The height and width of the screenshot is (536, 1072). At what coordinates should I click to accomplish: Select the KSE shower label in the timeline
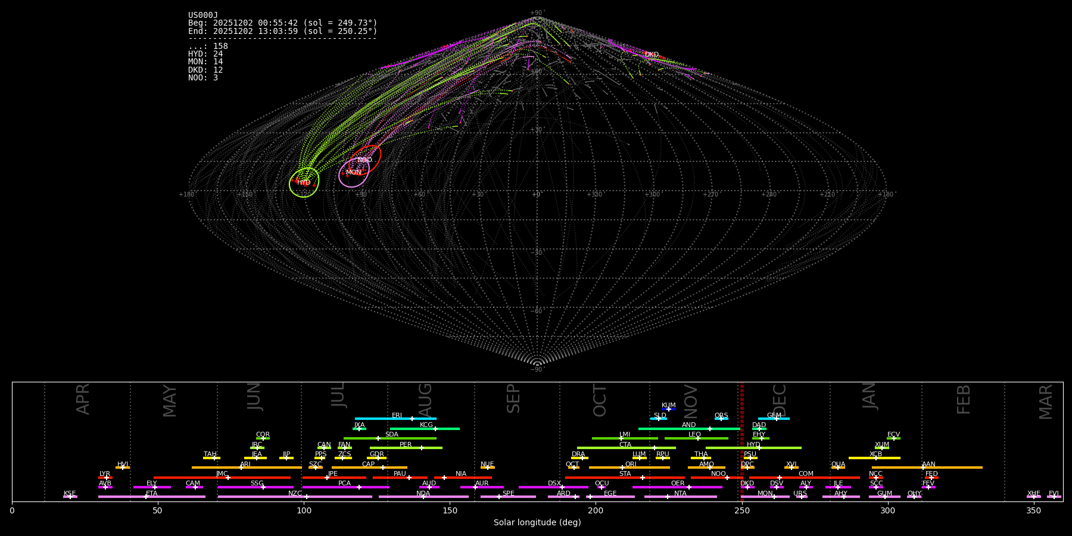70,494
